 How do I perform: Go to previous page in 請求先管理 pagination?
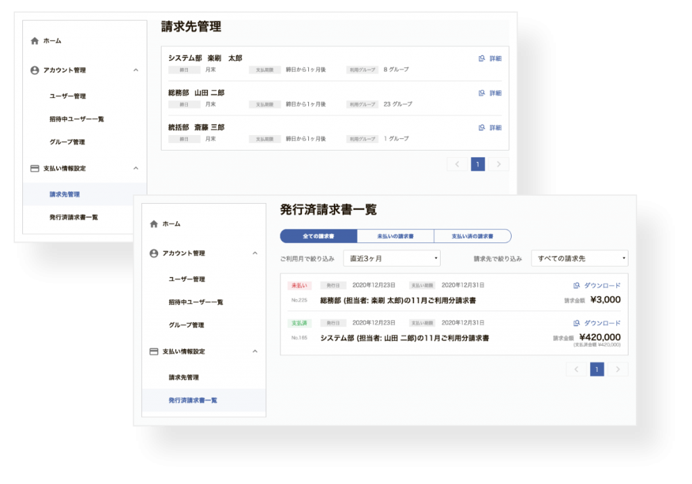[x=458, y=165]
